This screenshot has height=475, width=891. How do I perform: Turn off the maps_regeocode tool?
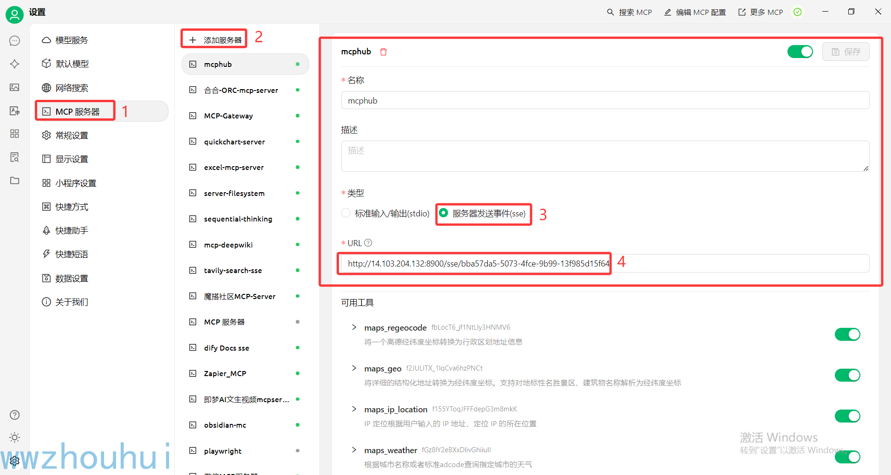[x=847, y=334]
